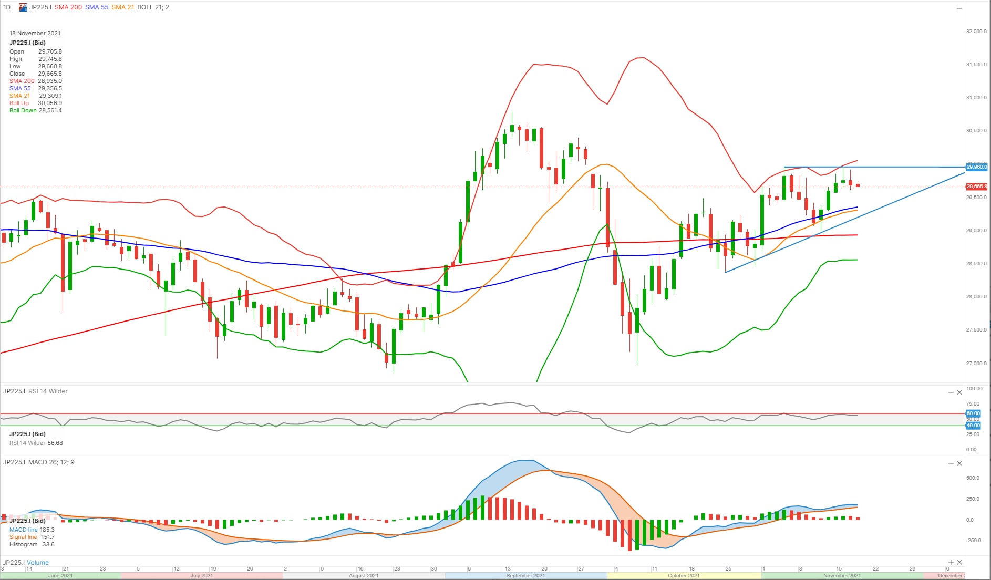Close the RSI 14 Wilder panel
991x580 pixels.
pyautogui.click(x=959, y=392)
